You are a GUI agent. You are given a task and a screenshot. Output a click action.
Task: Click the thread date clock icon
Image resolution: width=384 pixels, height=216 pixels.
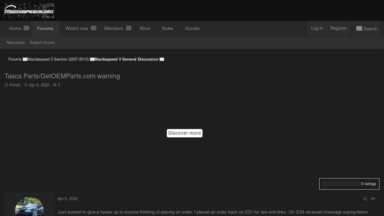click(26, 85)
